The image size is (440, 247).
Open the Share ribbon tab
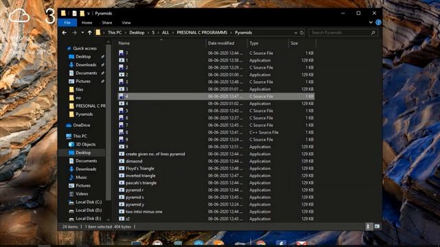tap(107, 23)
